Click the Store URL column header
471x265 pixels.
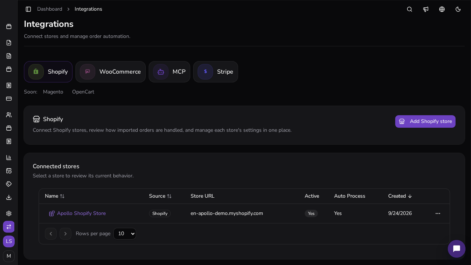(202, 196)
